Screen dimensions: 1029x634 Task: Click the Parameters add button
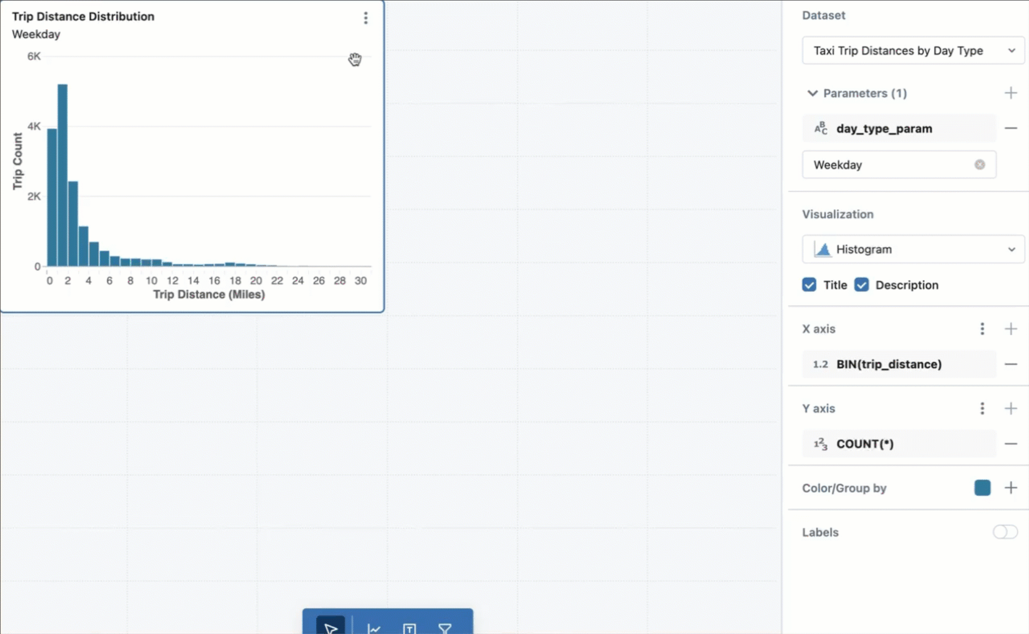(x=1010, y=92)
